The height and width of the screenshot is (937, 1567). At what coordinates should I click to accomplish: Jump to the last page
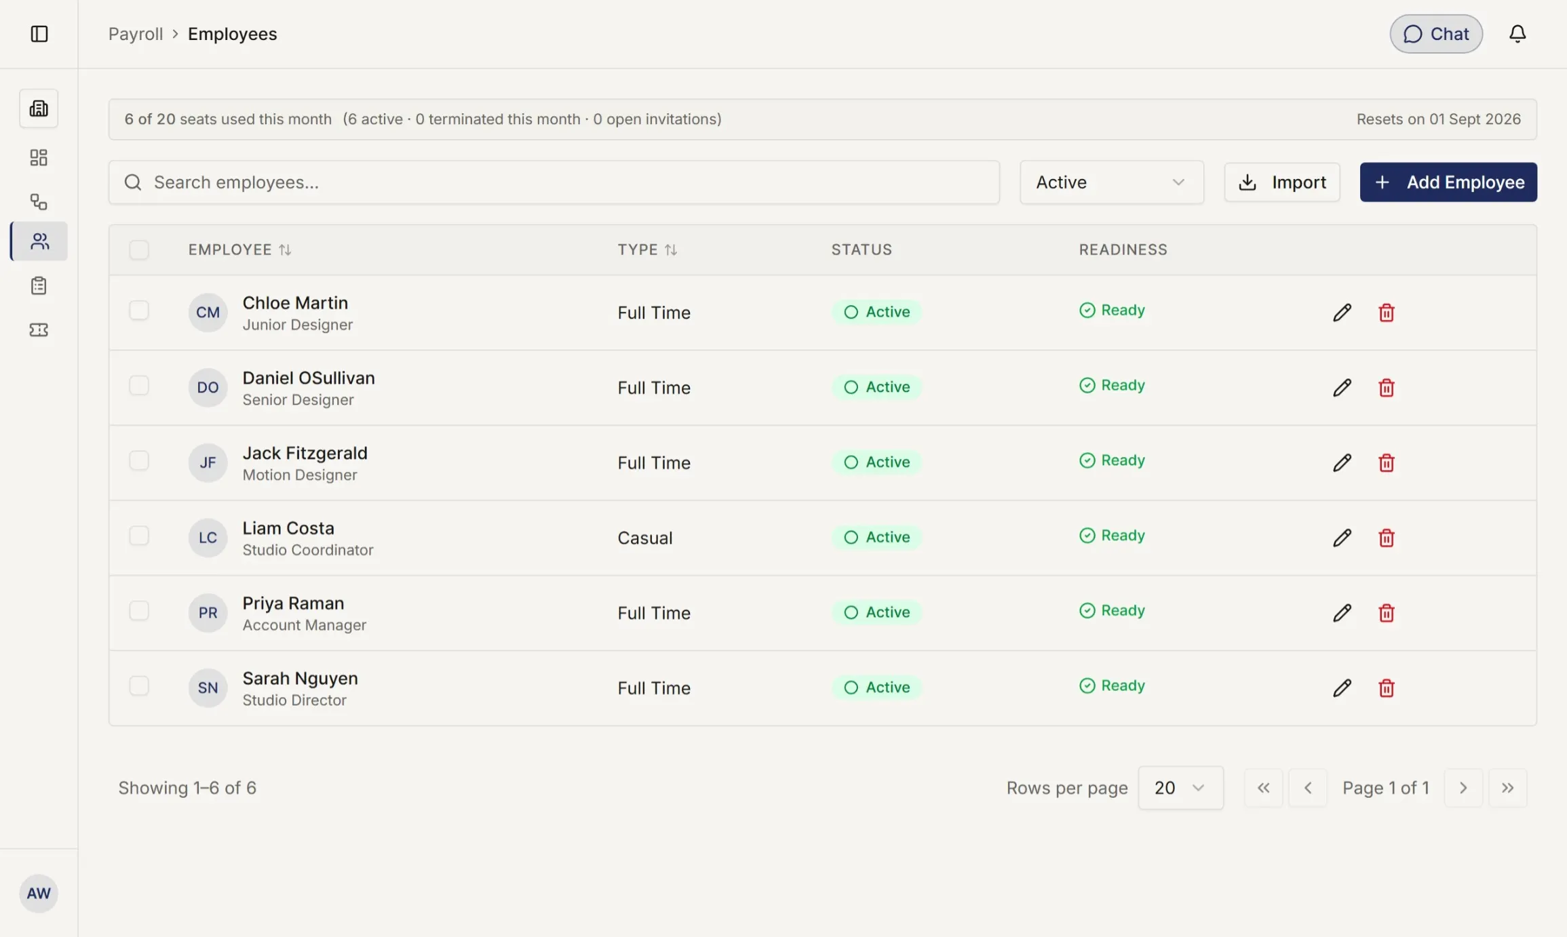point(1508,788)
